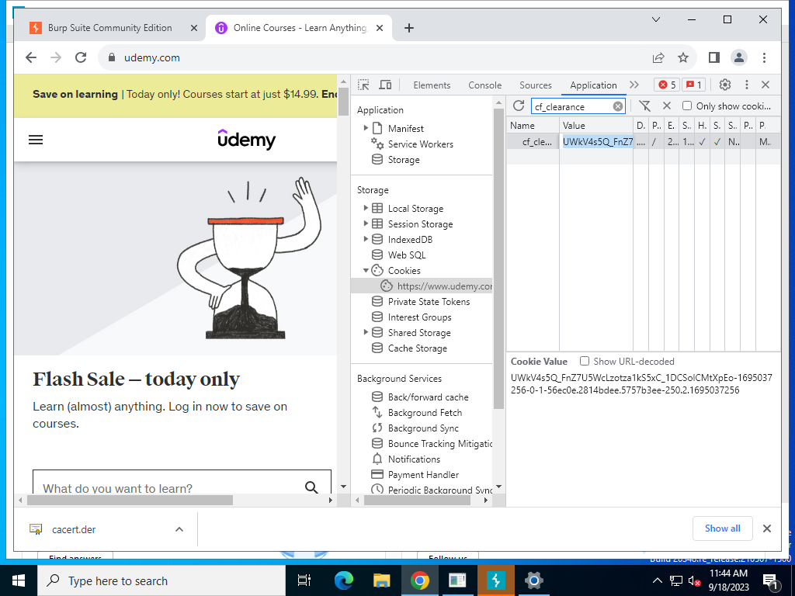
Task: Open cacert.der download options arrow
Action: [x=179, y=529]
